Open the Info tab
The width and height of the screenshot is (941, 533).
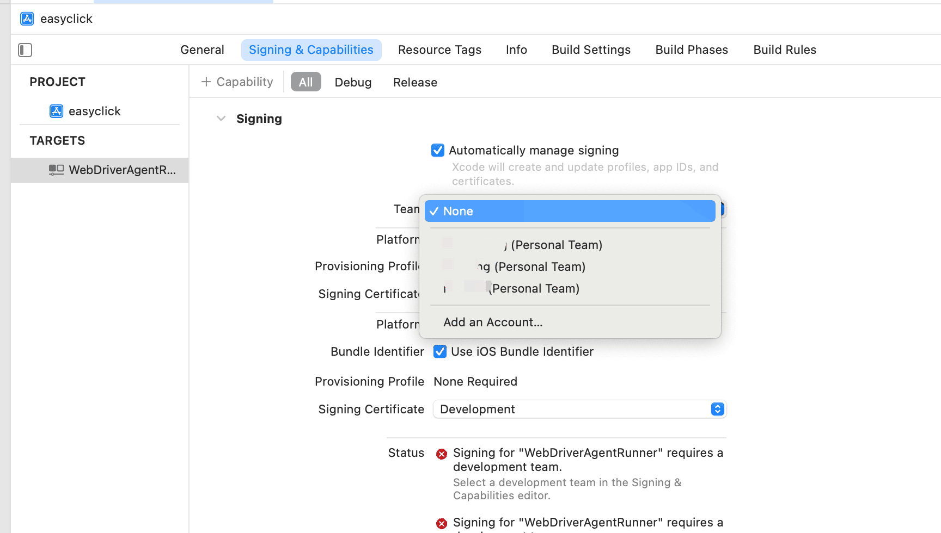[516, 50]
